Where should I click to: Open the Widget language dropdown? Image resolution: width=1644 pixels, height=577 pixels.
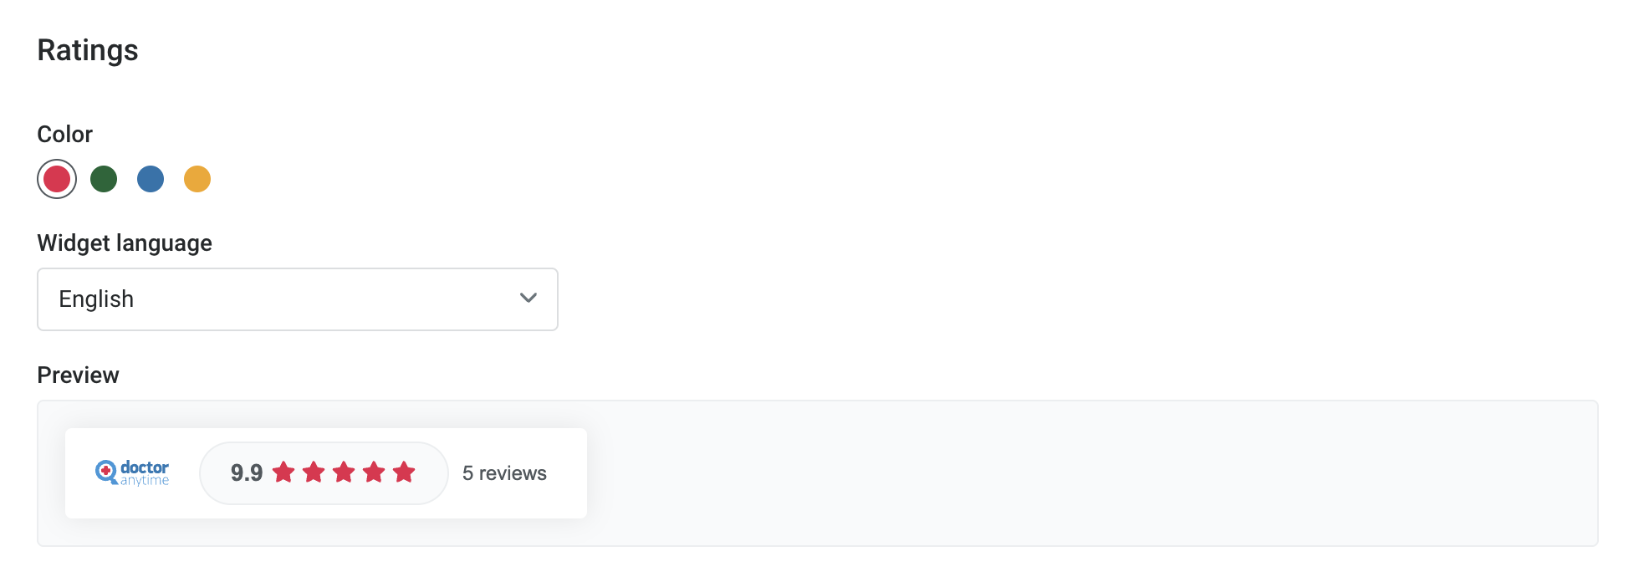(x=298, y=299)
